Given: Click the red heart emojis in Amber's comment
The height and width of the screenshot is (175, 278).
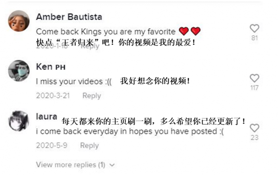Looking at the screenshot, I should [x=190, y=31].
